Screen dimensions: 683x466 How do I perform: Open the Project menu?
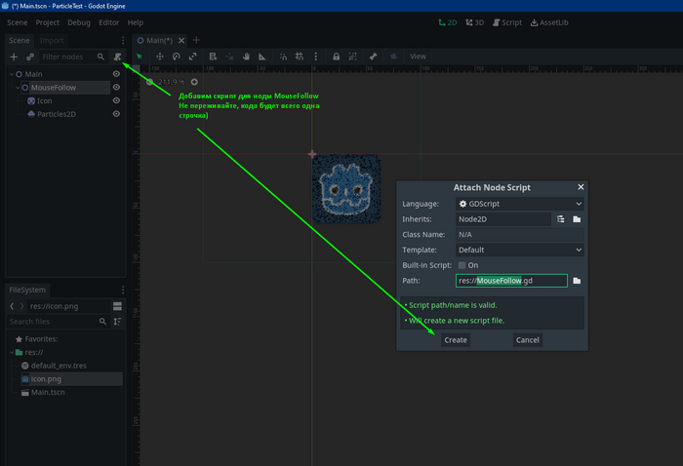point(47,22)
